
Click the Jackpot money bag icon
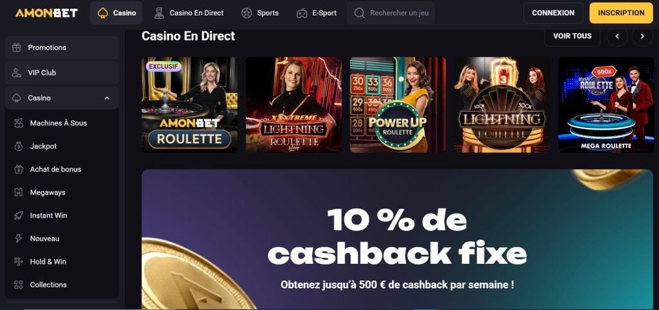(19, 146)
